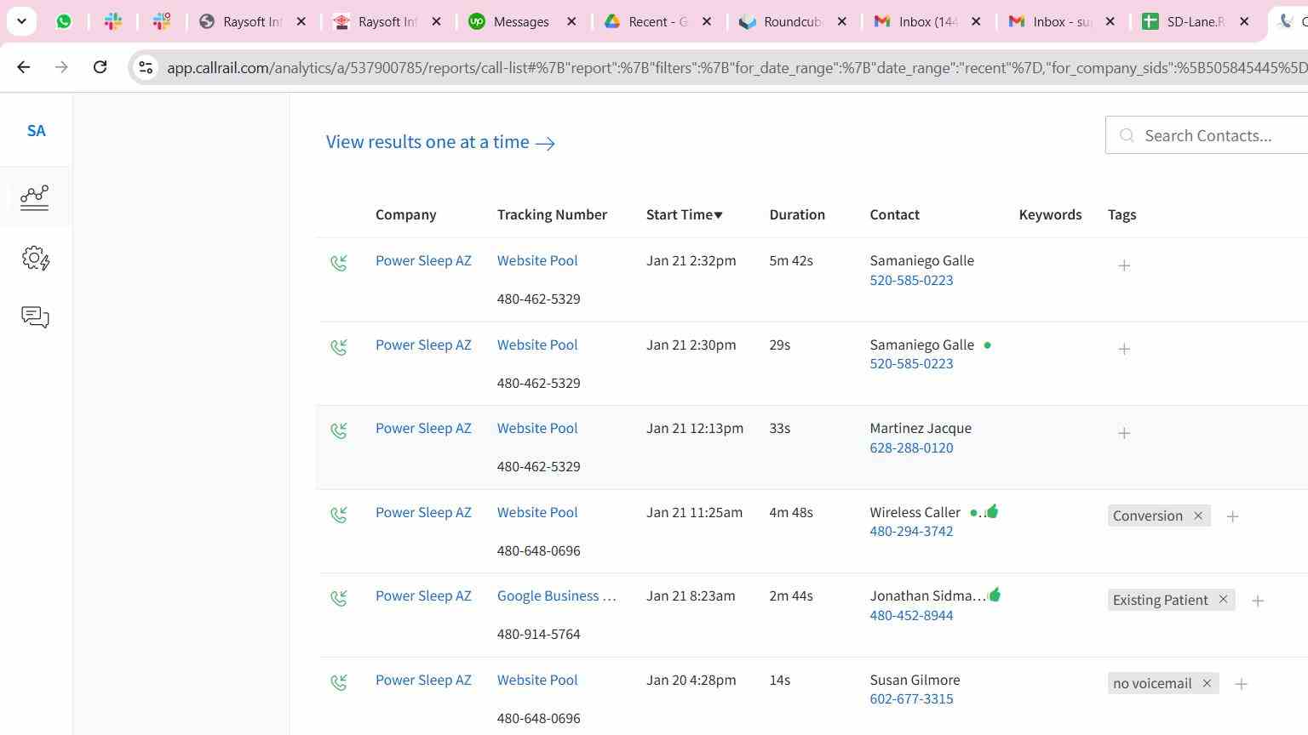Click inbound call icon for 2:32pm call
Screen dimensions: 1308x735
[339, 263]
